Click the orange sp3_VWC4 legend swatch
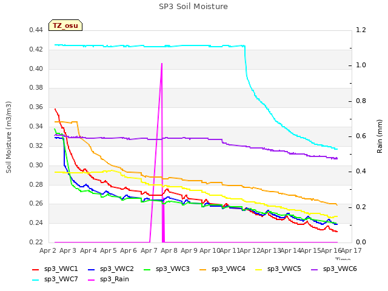The width and height of the screenshot is (388, 291). [203, 269]
